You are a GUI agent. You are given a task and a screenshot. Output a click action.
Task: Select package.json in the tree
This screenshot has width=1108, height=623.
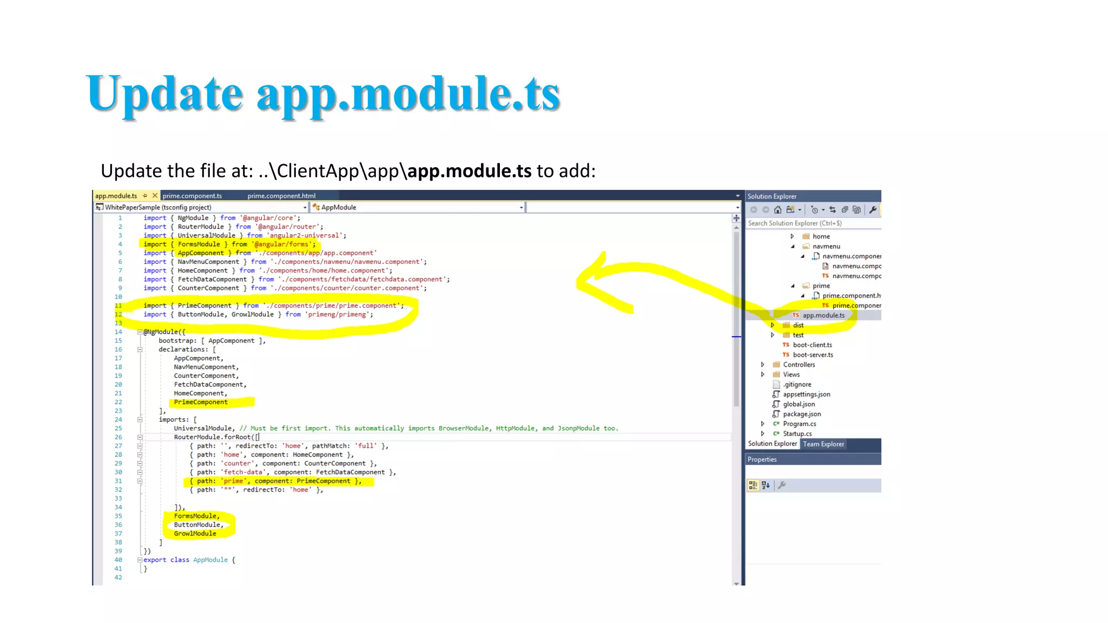pos(802,414)
